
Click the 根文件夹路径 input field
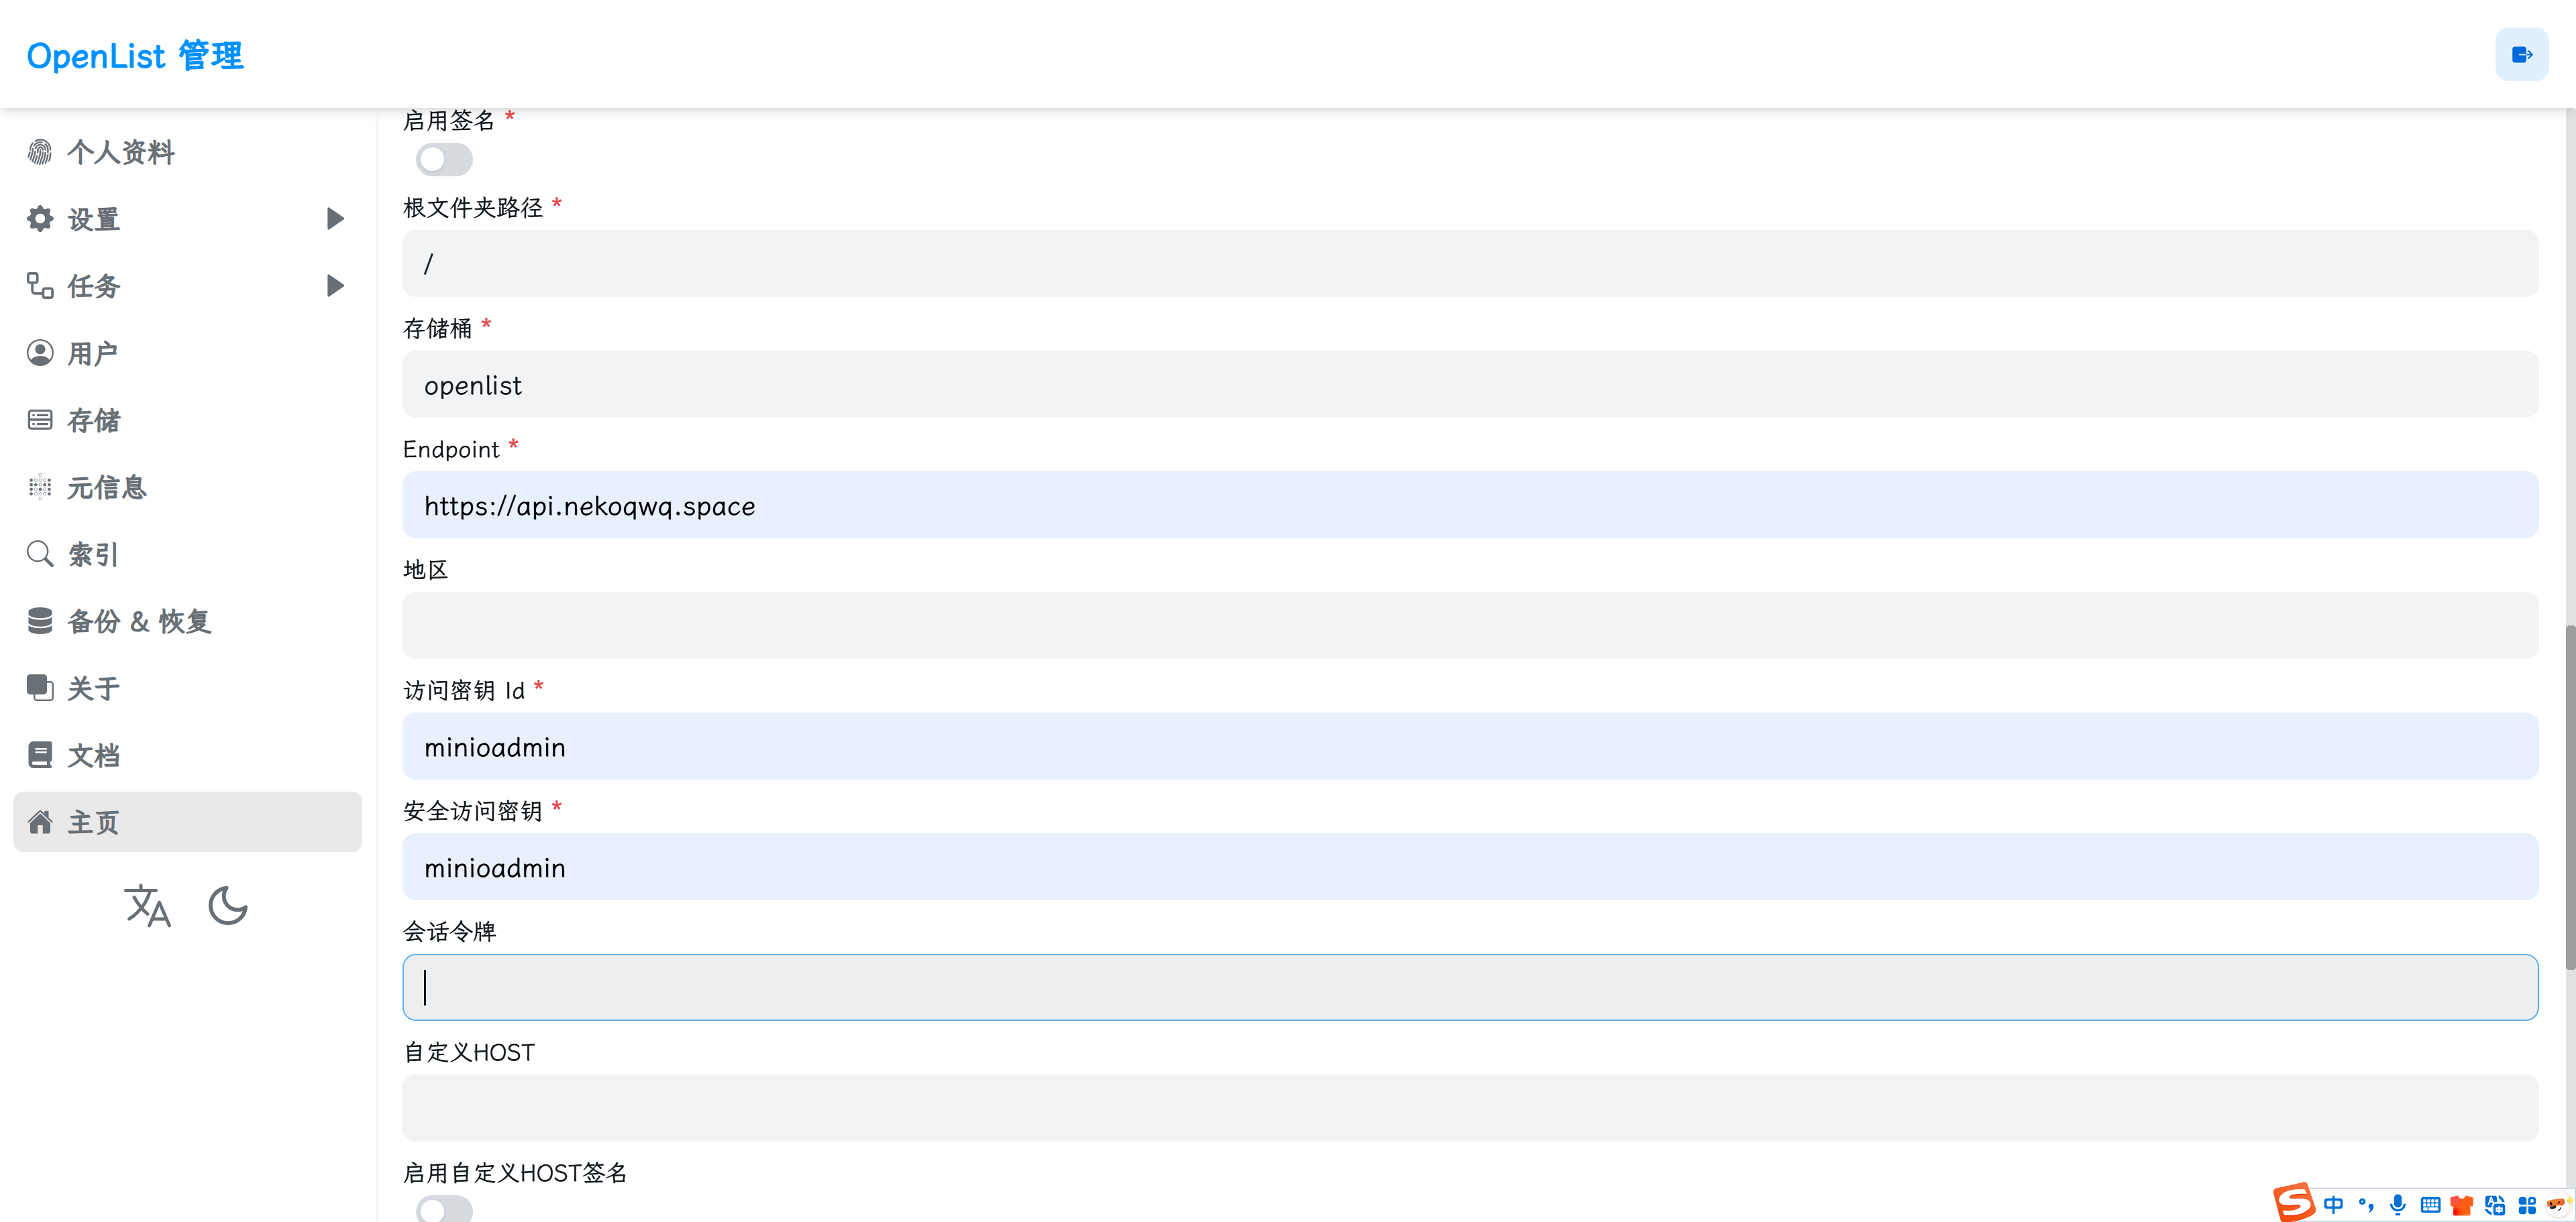tap(1470, 264)
